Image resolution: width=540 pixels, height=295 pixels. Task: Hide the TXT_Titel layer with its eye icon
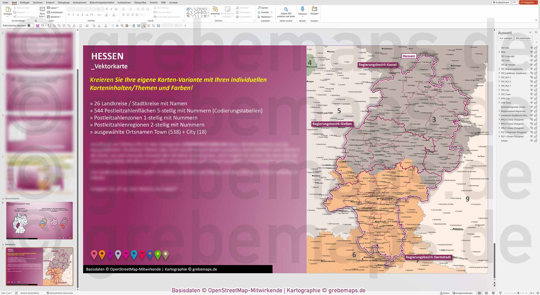[531, 61]
